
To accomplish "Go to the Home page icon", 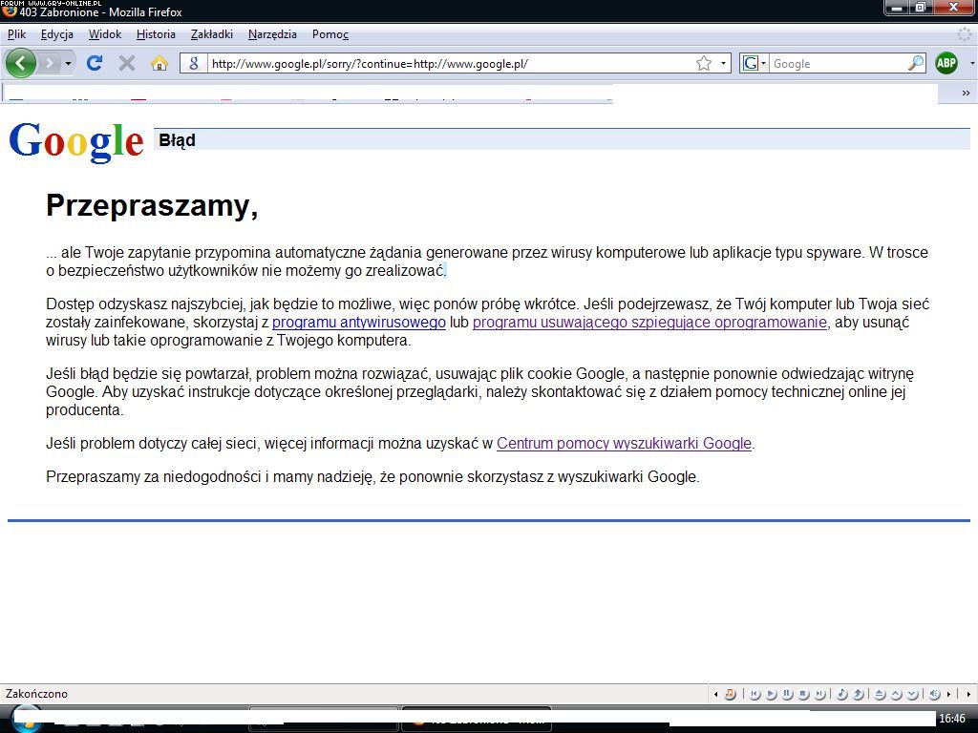I will (159, 63).
